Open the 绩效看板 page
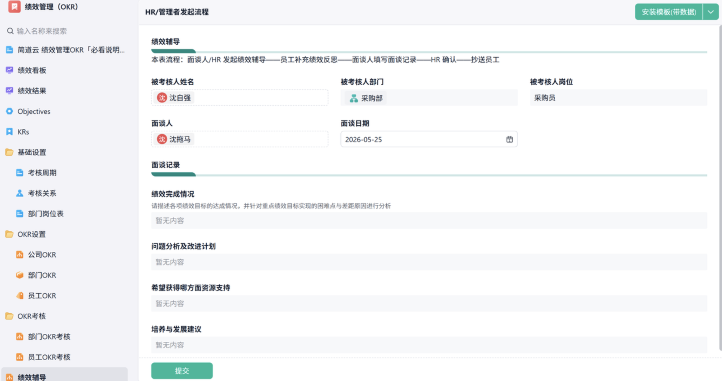The width and height of the screenshot is (722, 381). [x=32, y=70]
